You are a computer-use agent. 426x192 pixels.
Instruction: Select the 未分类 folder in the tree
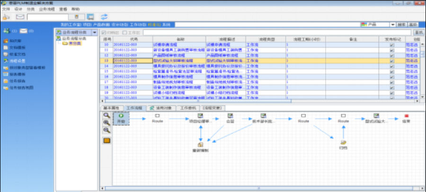click(71, 44)
